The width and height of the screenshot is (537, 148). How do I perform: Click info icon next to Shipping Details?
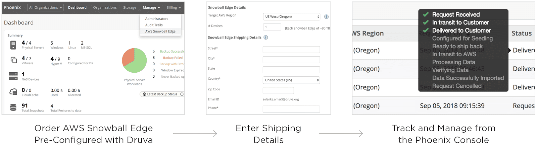tap(266, 38)
